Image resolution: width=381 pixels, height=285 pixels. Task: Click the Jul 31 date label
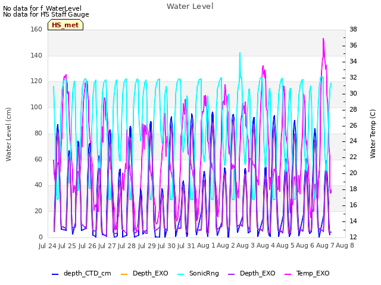click(x=186, y=246)
